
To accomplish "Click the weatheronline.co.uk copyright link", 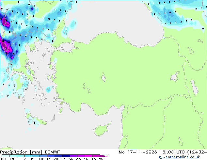I will 179,157.
